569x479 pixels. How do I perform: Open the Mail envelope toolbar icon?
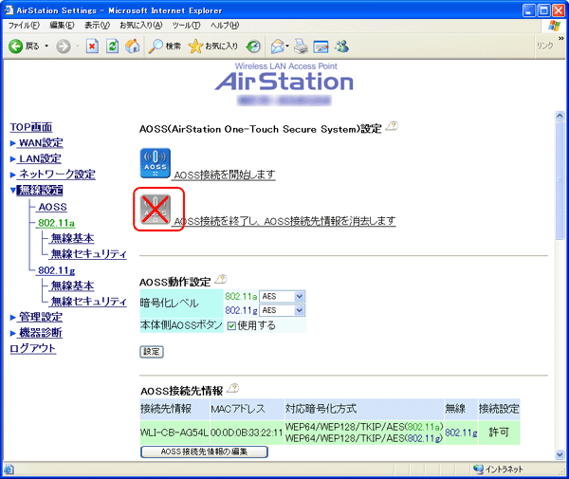pos(278,46)
